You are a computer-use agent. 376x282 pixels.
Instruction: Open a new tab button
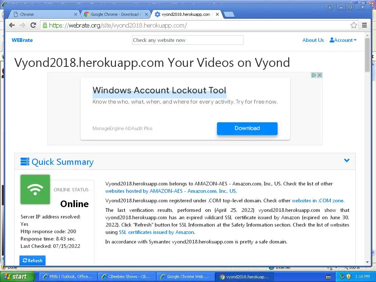229,15
